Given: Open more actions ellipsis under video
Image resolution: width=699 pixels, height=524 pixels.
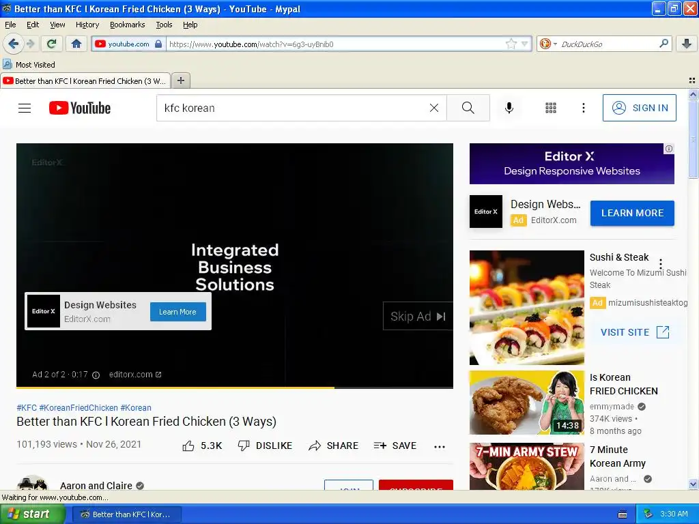Looking at the screenshot, I should click(440, 446).
